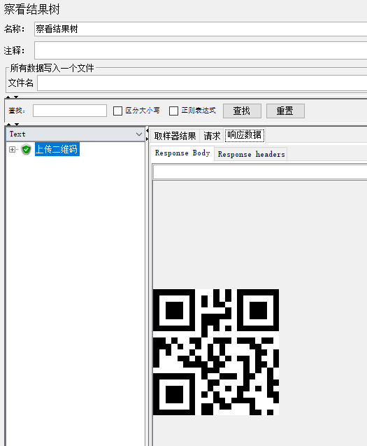Click into the 名称 input field
Screen dimensions: 367x446
[201, 29]
